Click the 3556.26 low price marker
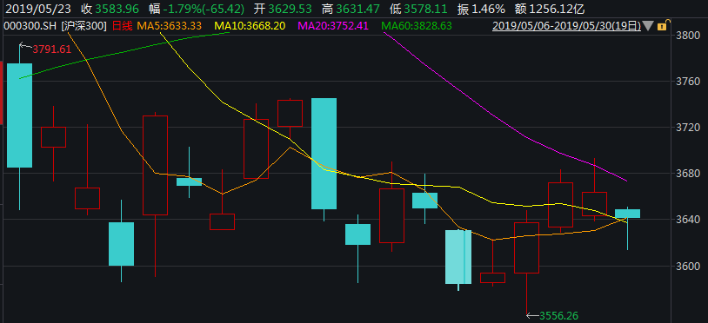The image size is (708, 323). click(559, 316)
